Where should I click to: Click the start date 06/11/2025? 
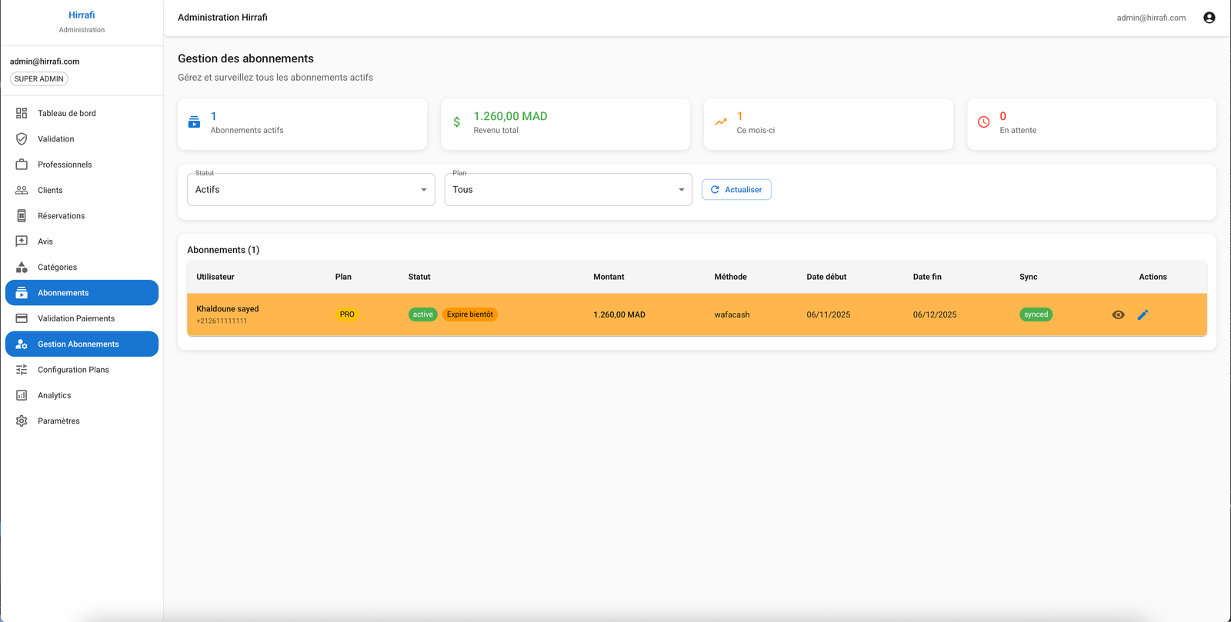click(x=829, y=314)
